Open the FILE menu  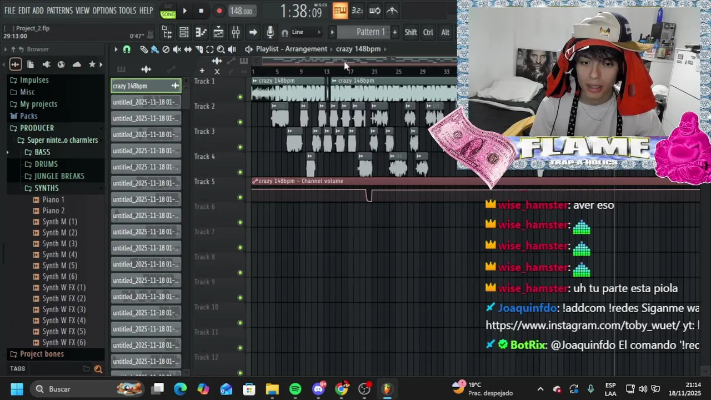9,11
